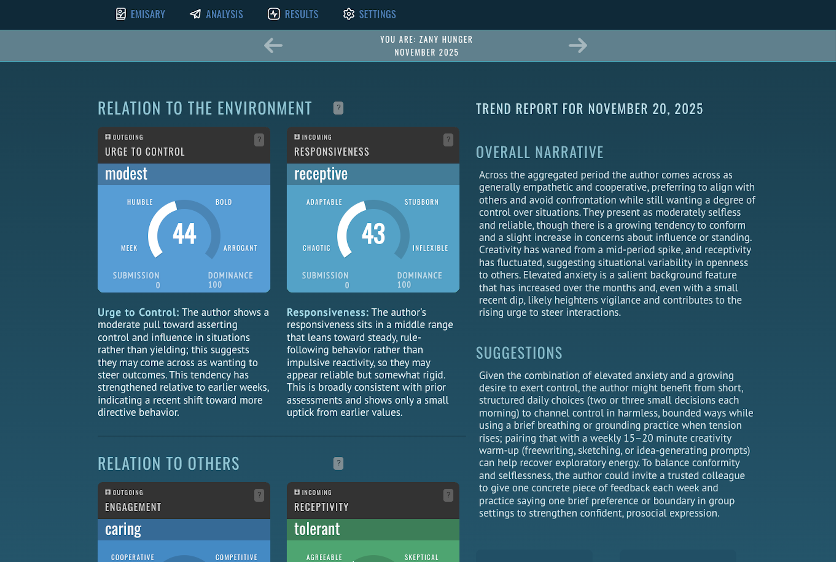Click the Responsiveness gauge showing 43
The image size is (836, 562).
(373, 233)
